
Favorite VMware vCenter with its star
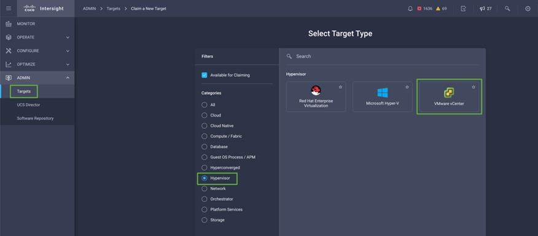(474, 87)
